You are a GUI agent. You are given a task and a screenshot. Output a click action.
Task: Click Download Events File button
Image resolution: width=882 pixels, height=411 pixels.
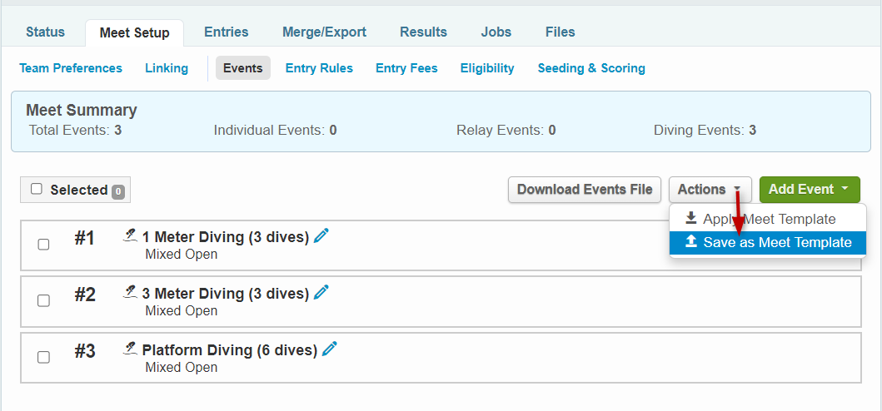[x=585, y=190]
